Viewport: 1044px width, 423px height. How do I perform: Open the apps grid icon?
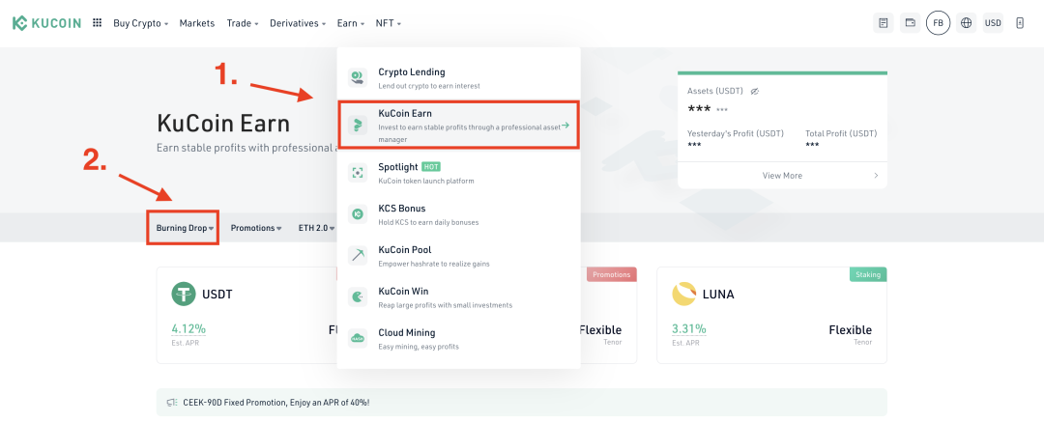(x=98, y=22)
